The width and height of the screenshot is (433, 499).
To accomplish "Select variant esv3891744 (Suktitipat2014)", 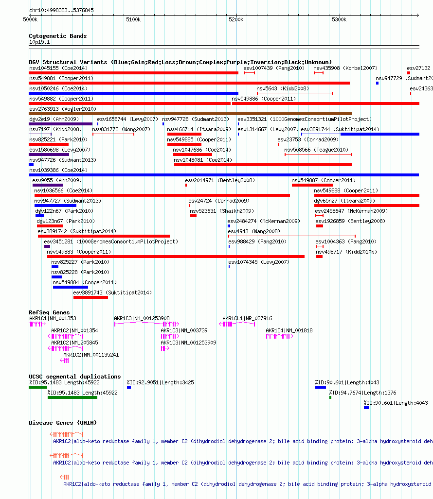I will click(x=340, y=129).
